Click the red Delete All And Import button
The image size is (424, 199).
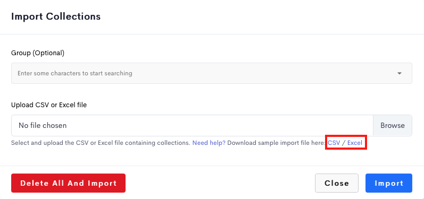coord(68,183)
